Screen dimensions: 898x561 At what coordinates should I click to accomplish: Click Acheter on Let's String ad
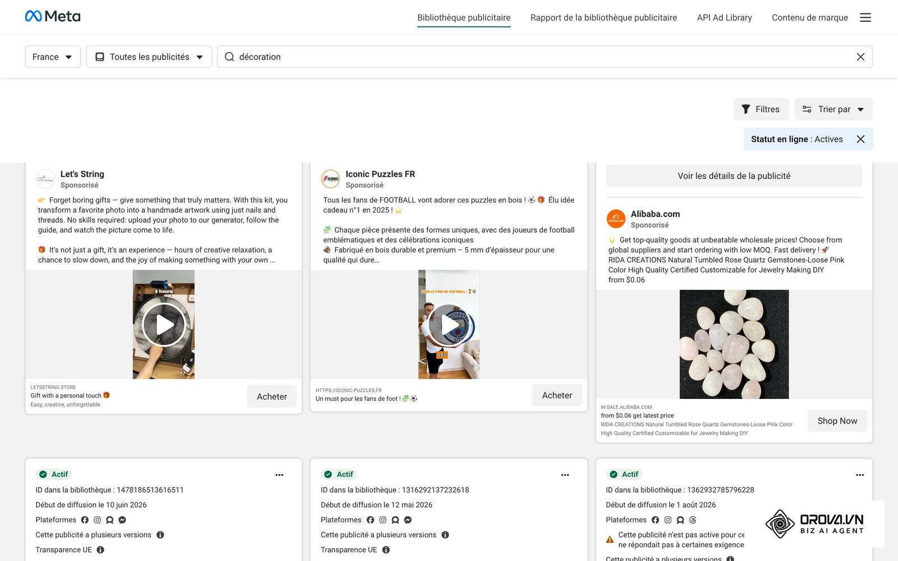coord(272,397)
